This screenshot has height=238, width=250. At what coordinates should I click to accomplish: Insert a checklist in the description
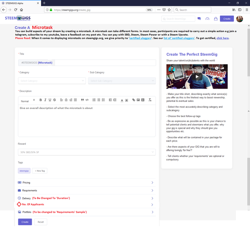click(x=103, y=100)
